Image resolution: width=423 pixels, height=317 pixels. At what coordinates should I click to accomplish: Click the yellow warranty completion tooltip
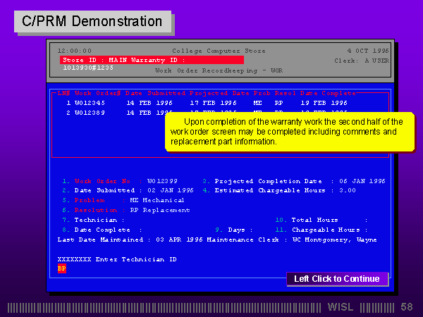(290, 132)
